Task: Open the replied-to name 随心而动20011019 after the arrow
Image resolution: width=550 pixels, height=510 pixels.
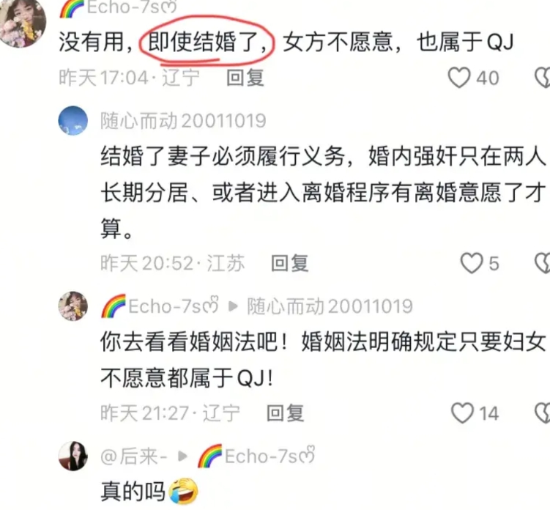Action: click(330, 306)
